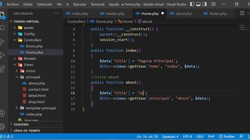Click the code minimap

[244, 27]
